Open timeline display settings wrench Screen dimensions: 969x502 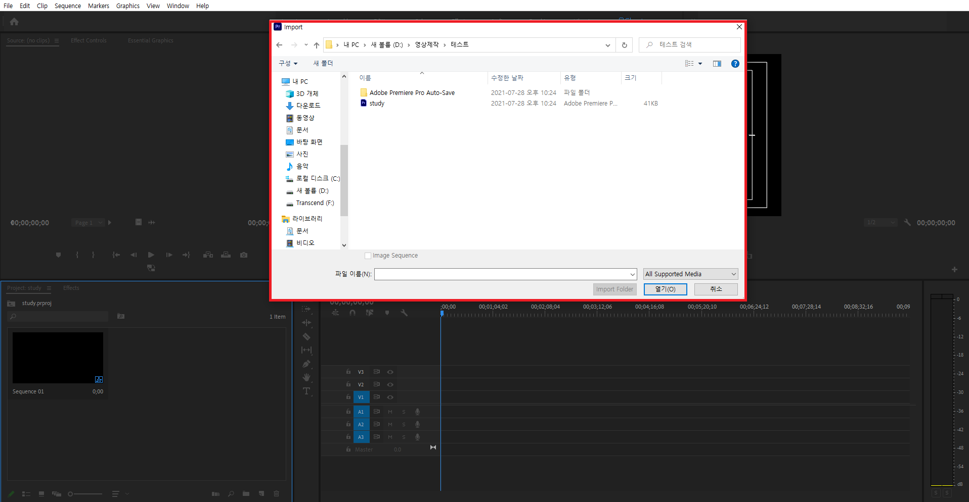(x=404, y=313)
